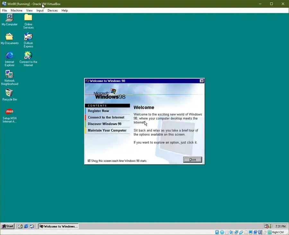Image resolution: width=289 pixels, height=235 pixels.
Task: Click VirtualBox hard disk activity icon
Action: point(217,232)
